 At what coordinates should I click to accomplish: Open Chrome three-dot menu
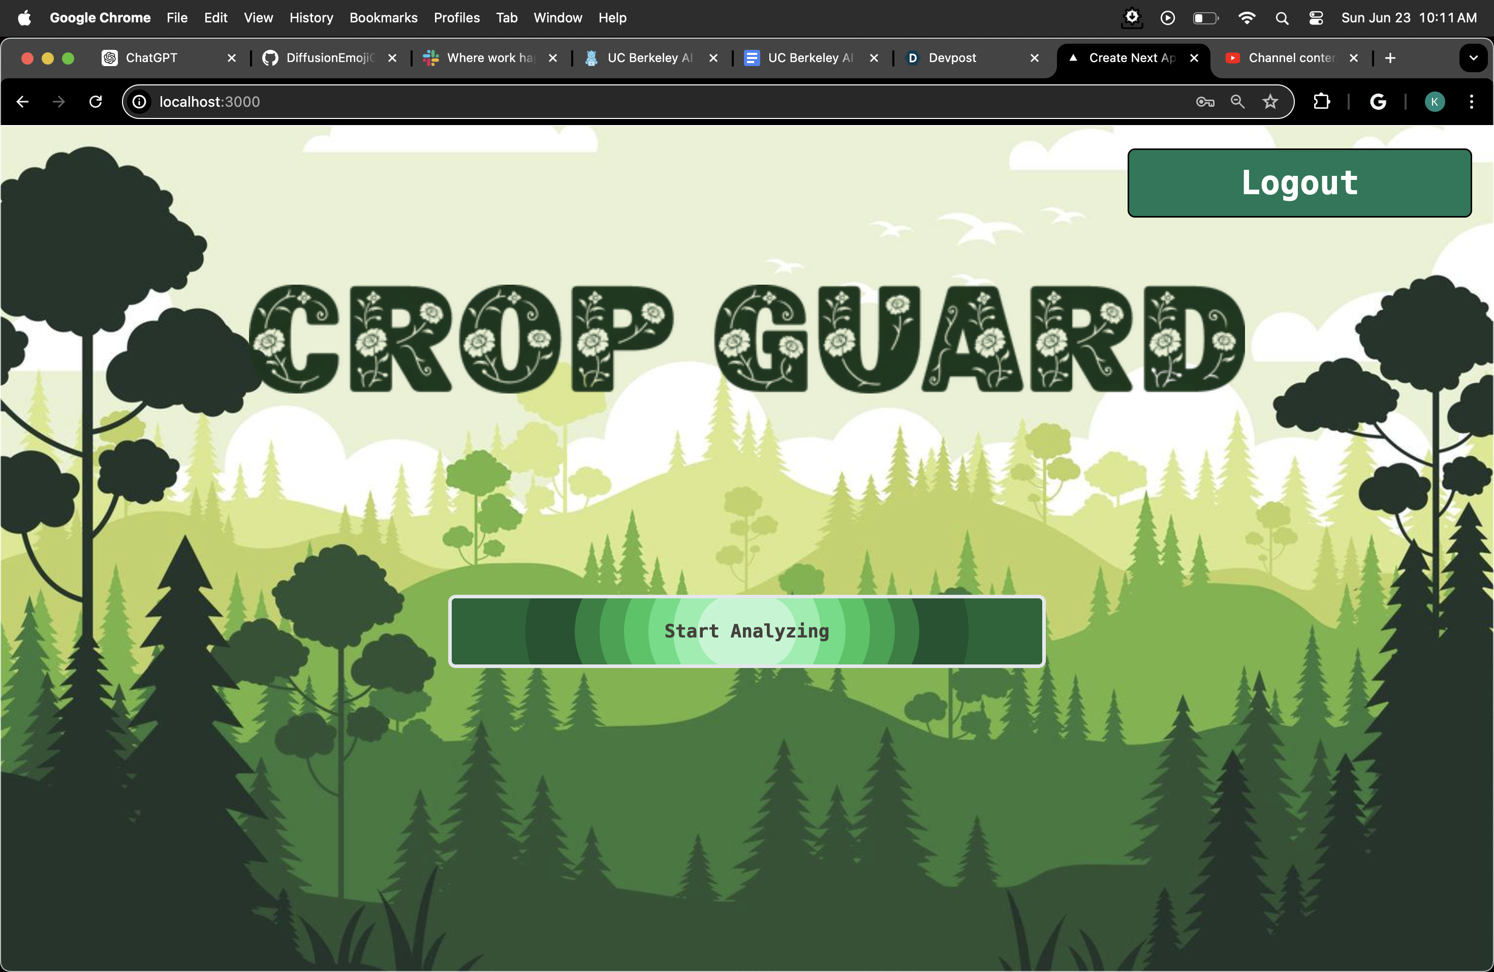click(x=1471, y=102)
